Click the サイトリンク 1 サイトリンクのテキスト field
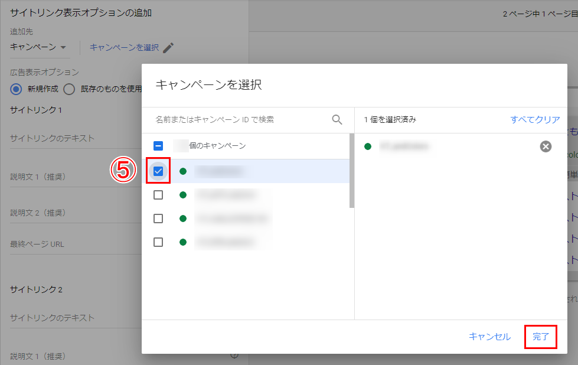 (76, 138)
